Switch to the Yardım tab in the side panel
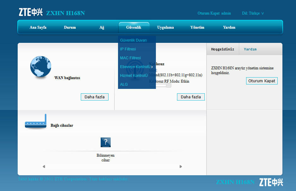296x191 pixels. click(x=250, y=49)
